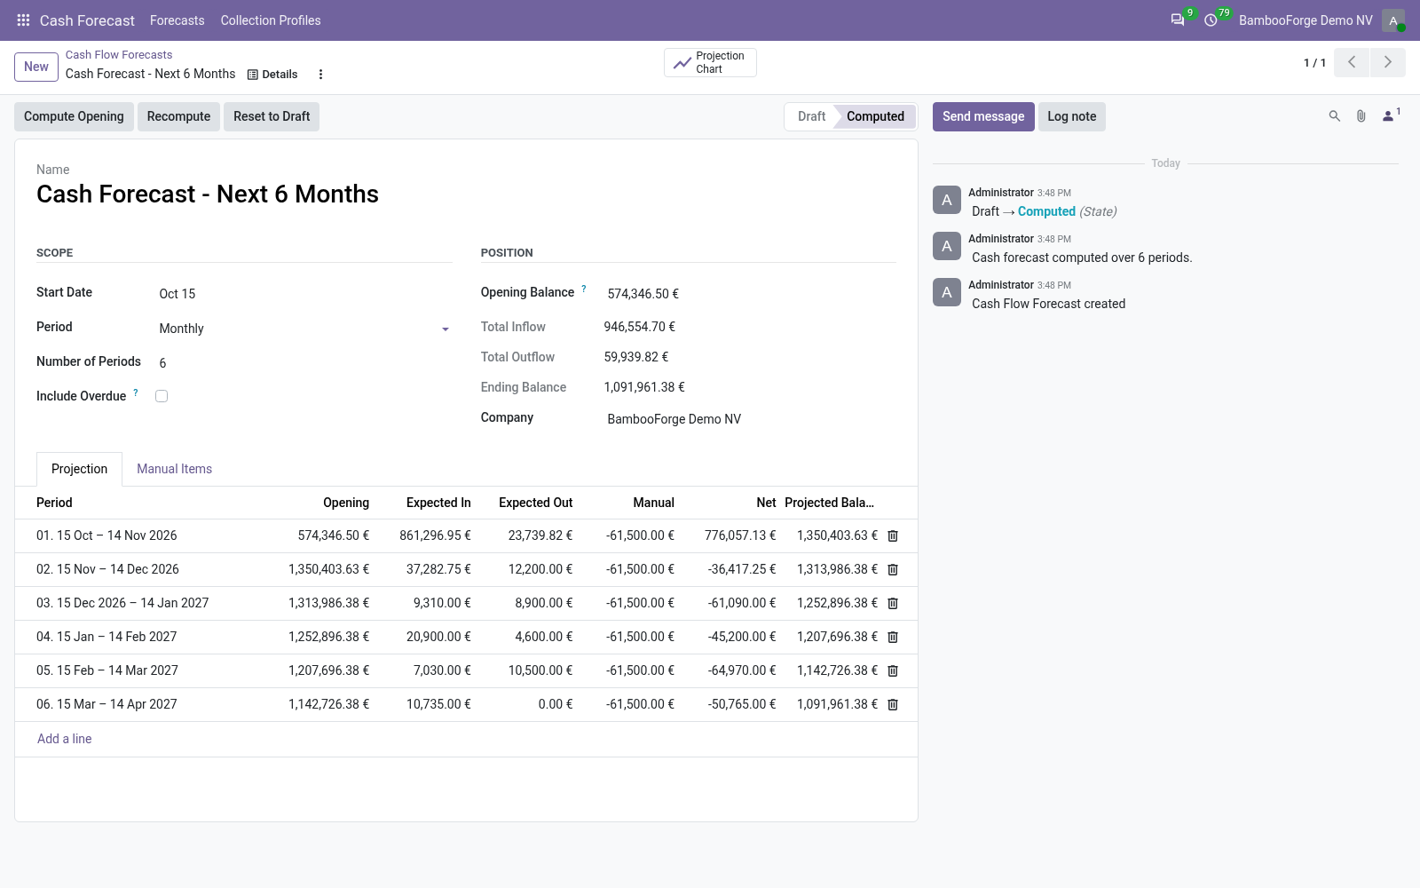Edit the Number of Periods field
The height and width of the screenshot is (888, 1420).
[304, 363]
